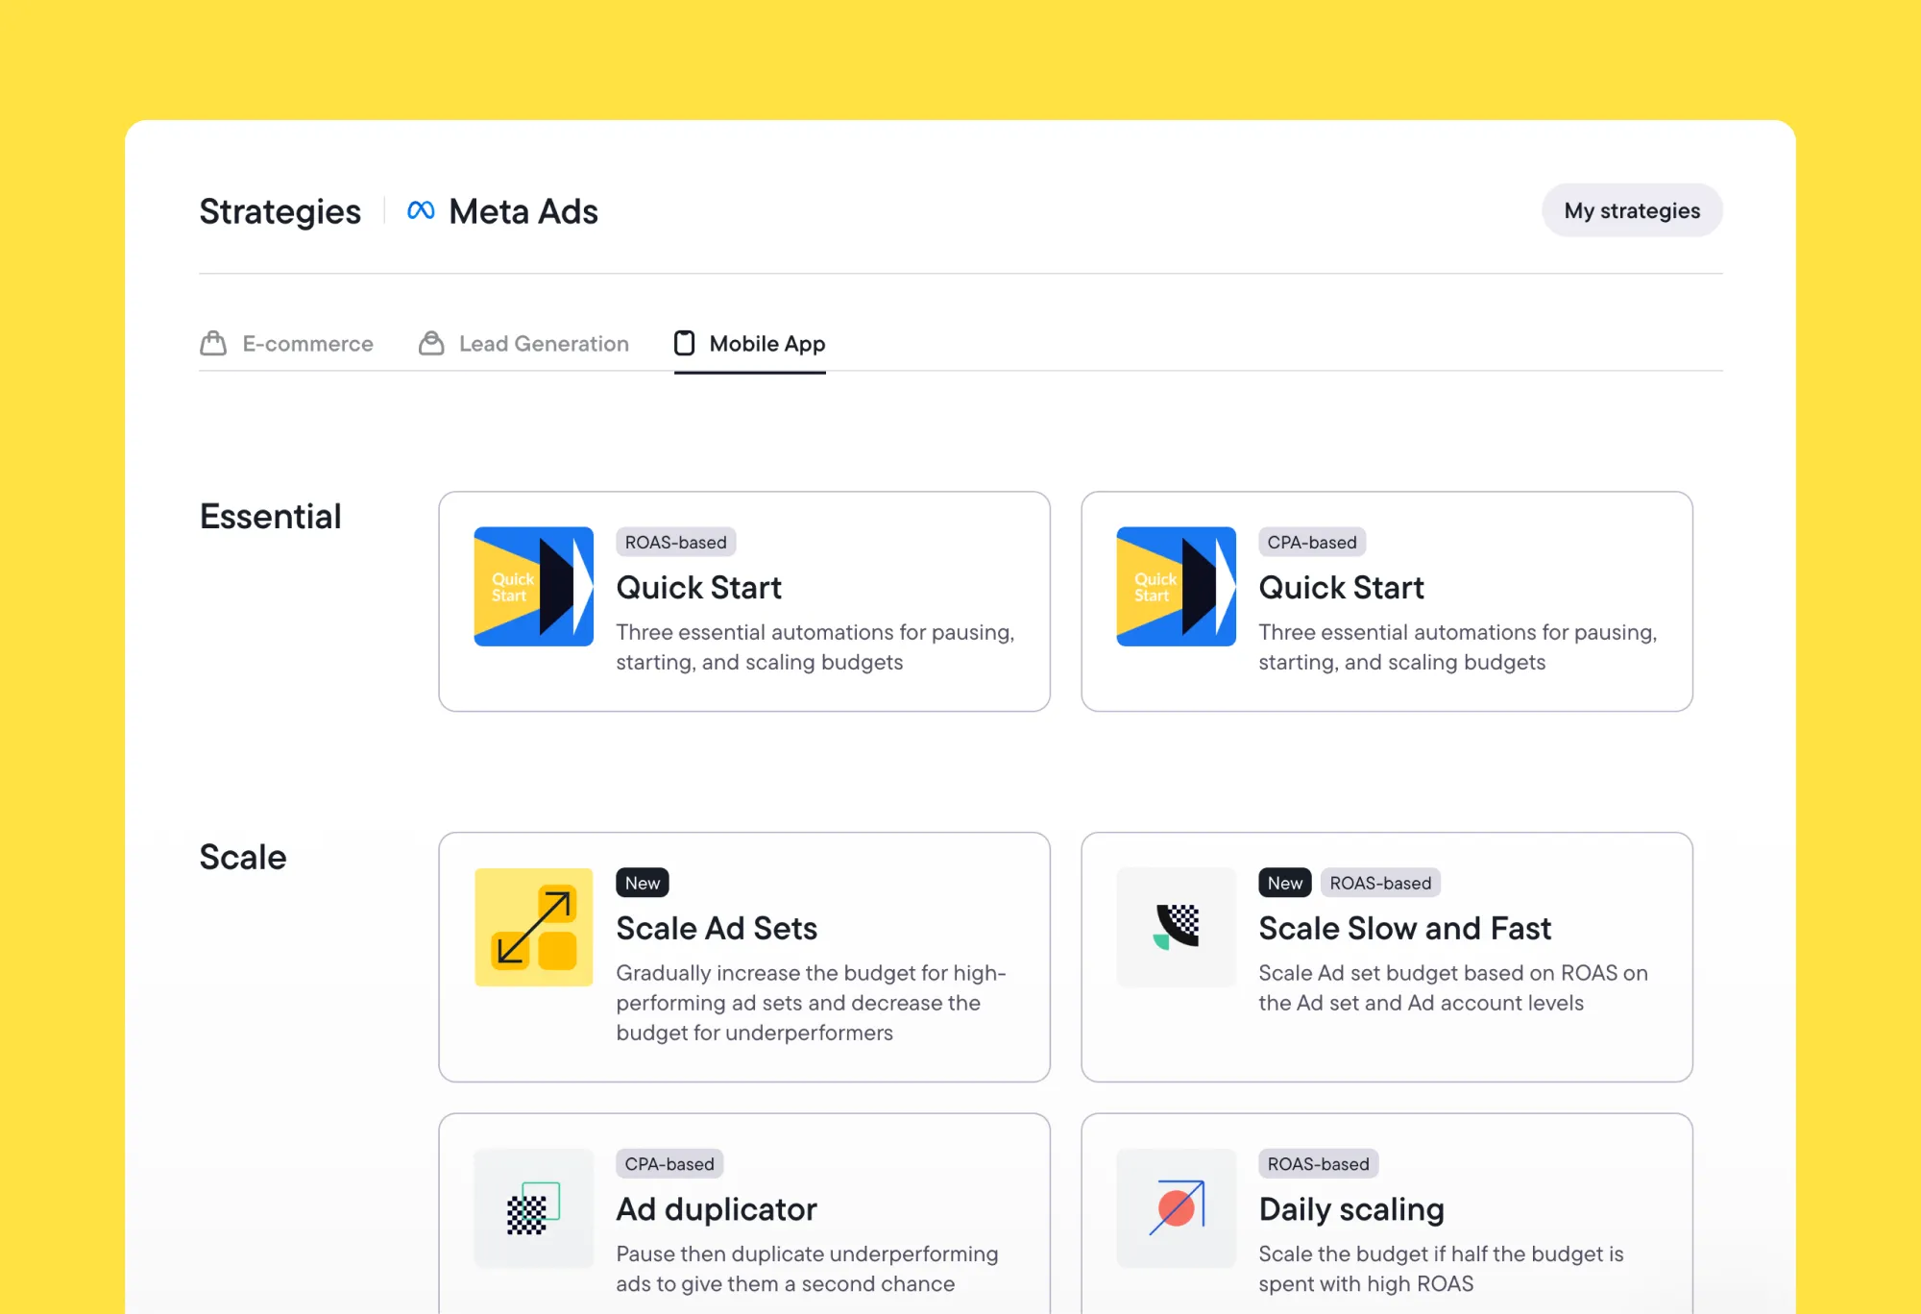This screenshot has height=1314, width=1921.
Task: Click the E-commerce shopping bag icon
Action: coord(213,343)
